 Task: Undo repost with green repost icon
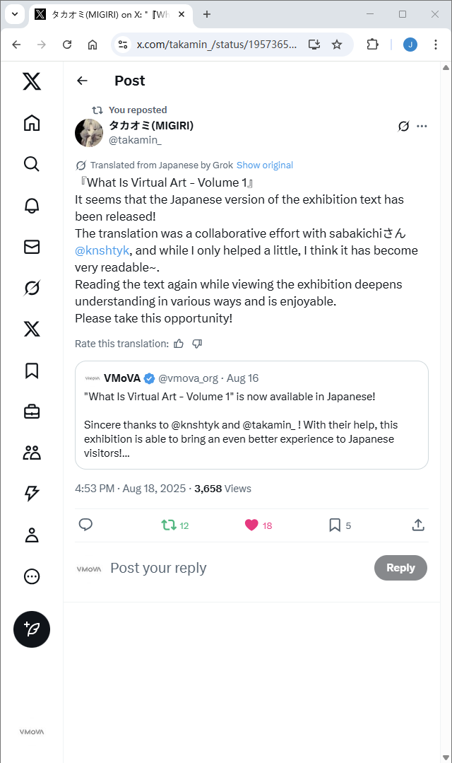168,525
